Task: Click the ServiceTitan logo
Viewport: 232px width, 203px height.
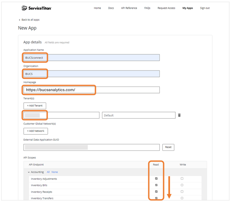Action: click(37, 8)
